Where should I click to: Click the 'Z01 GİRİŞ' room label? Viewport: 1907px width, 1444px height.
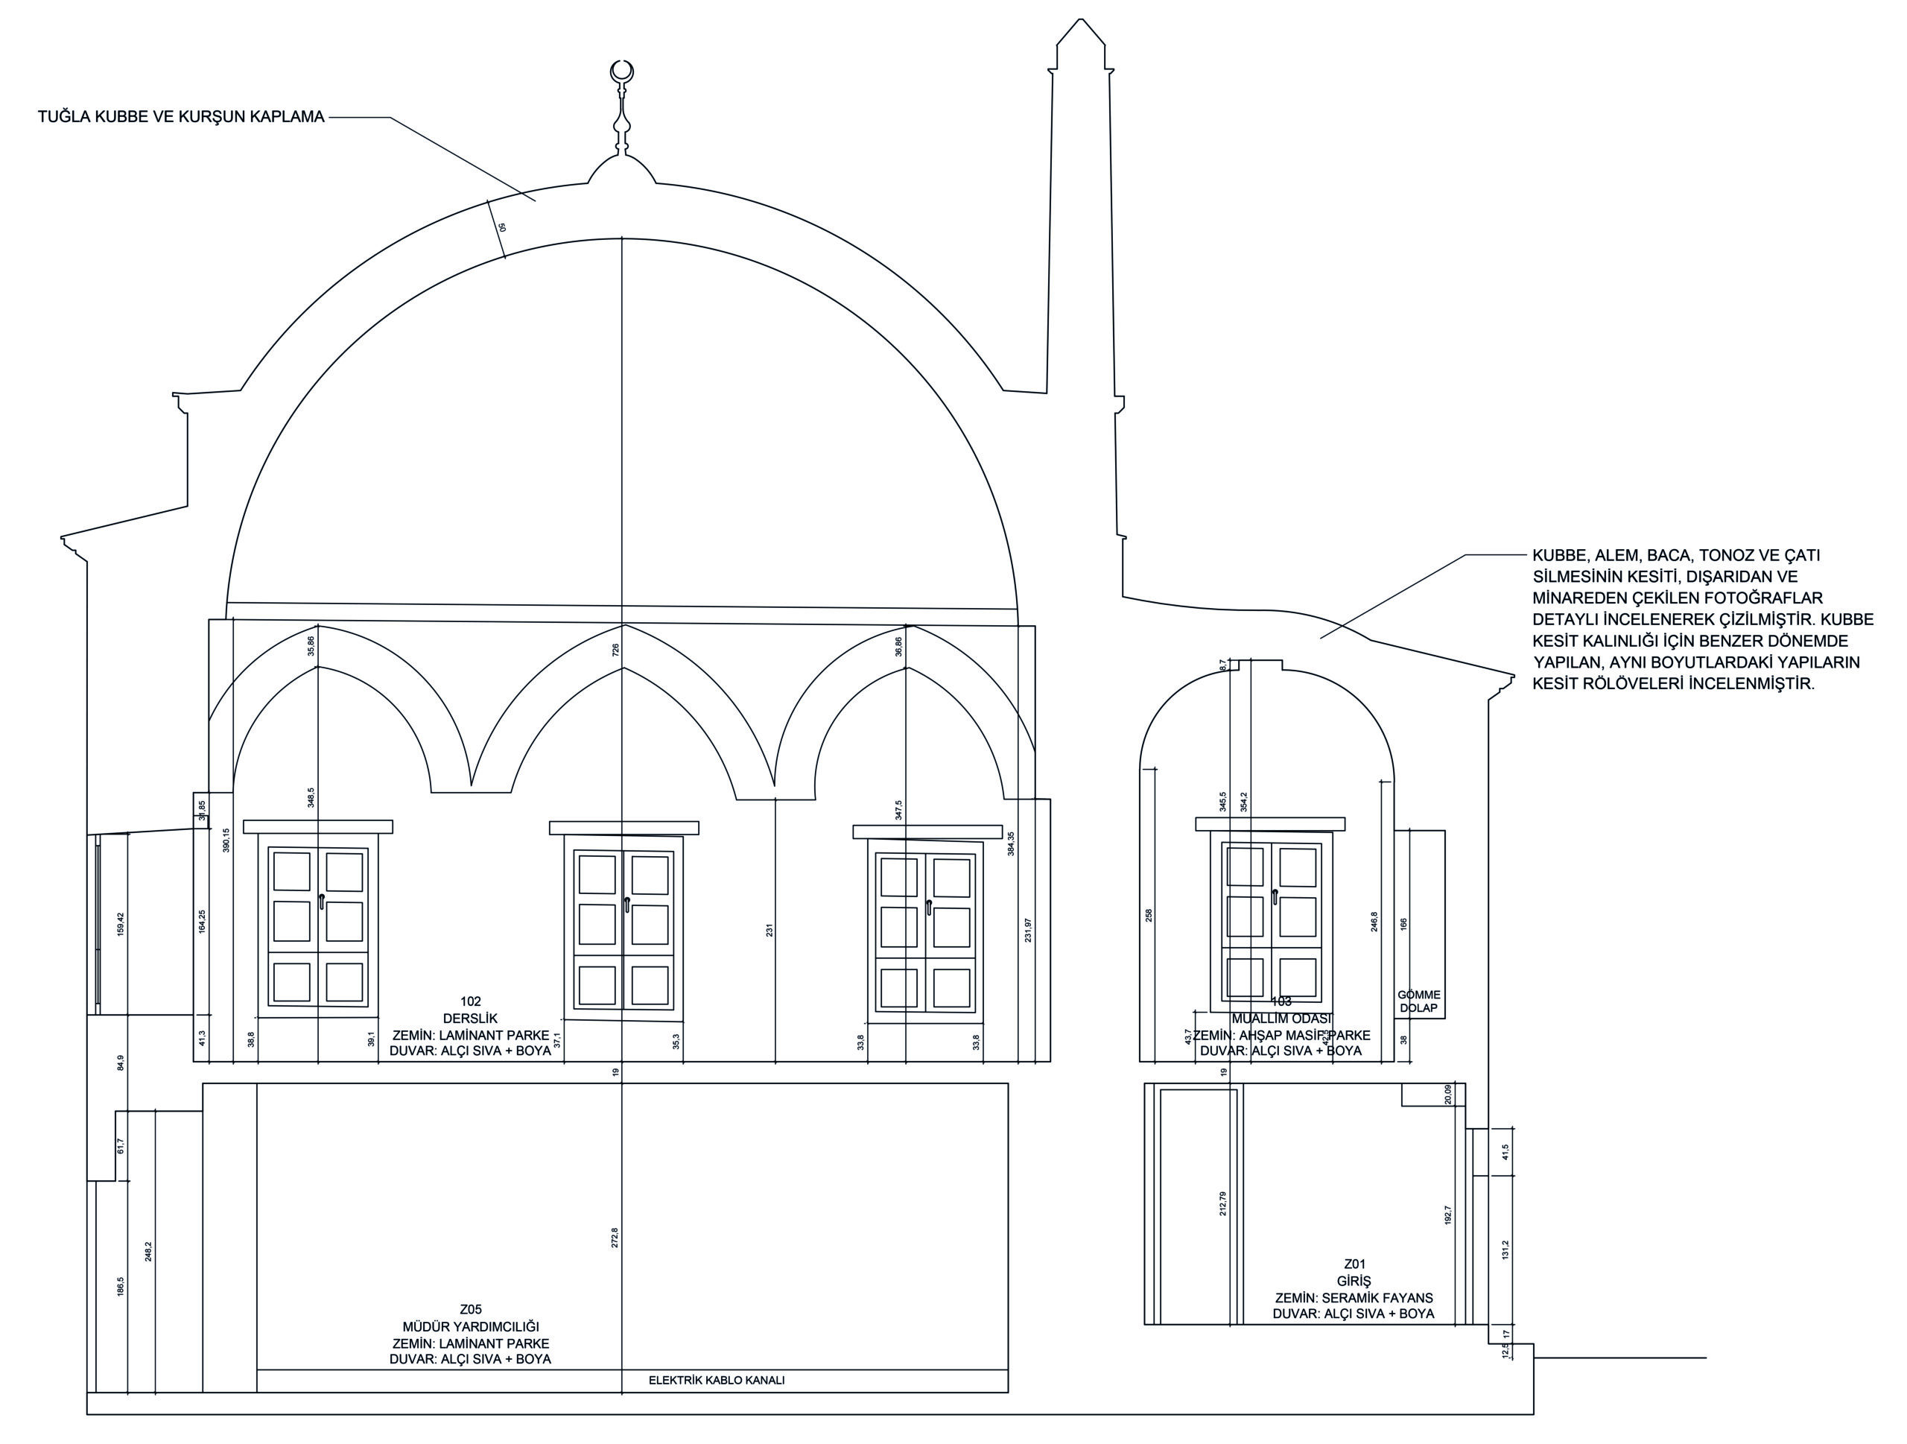(x=1354, y=1273)
